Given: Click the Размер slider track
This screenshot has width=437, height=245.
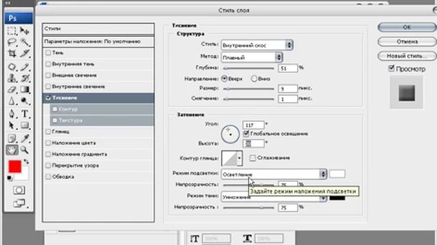Looking at the screenshot, I should click(x=249, y=88).
